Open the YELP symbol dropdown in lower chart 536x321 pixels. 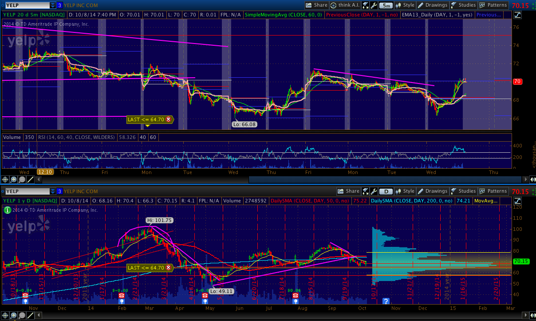[53, 191]
